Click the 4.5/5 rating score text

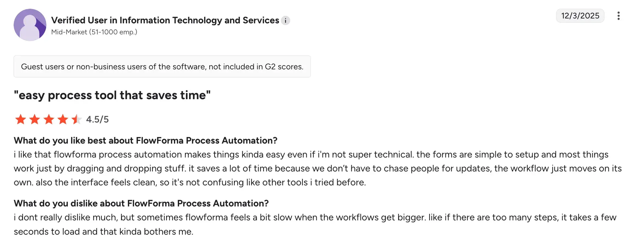point(97,120)
